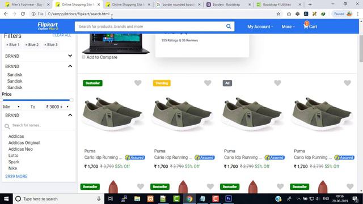Bookmark this page with star icon

[x=278, y=14]
